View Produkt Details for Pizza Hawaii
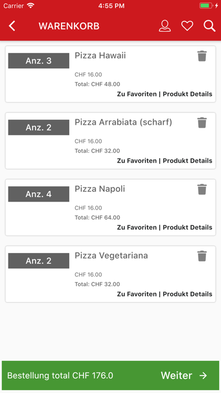 tap(188, 94)
